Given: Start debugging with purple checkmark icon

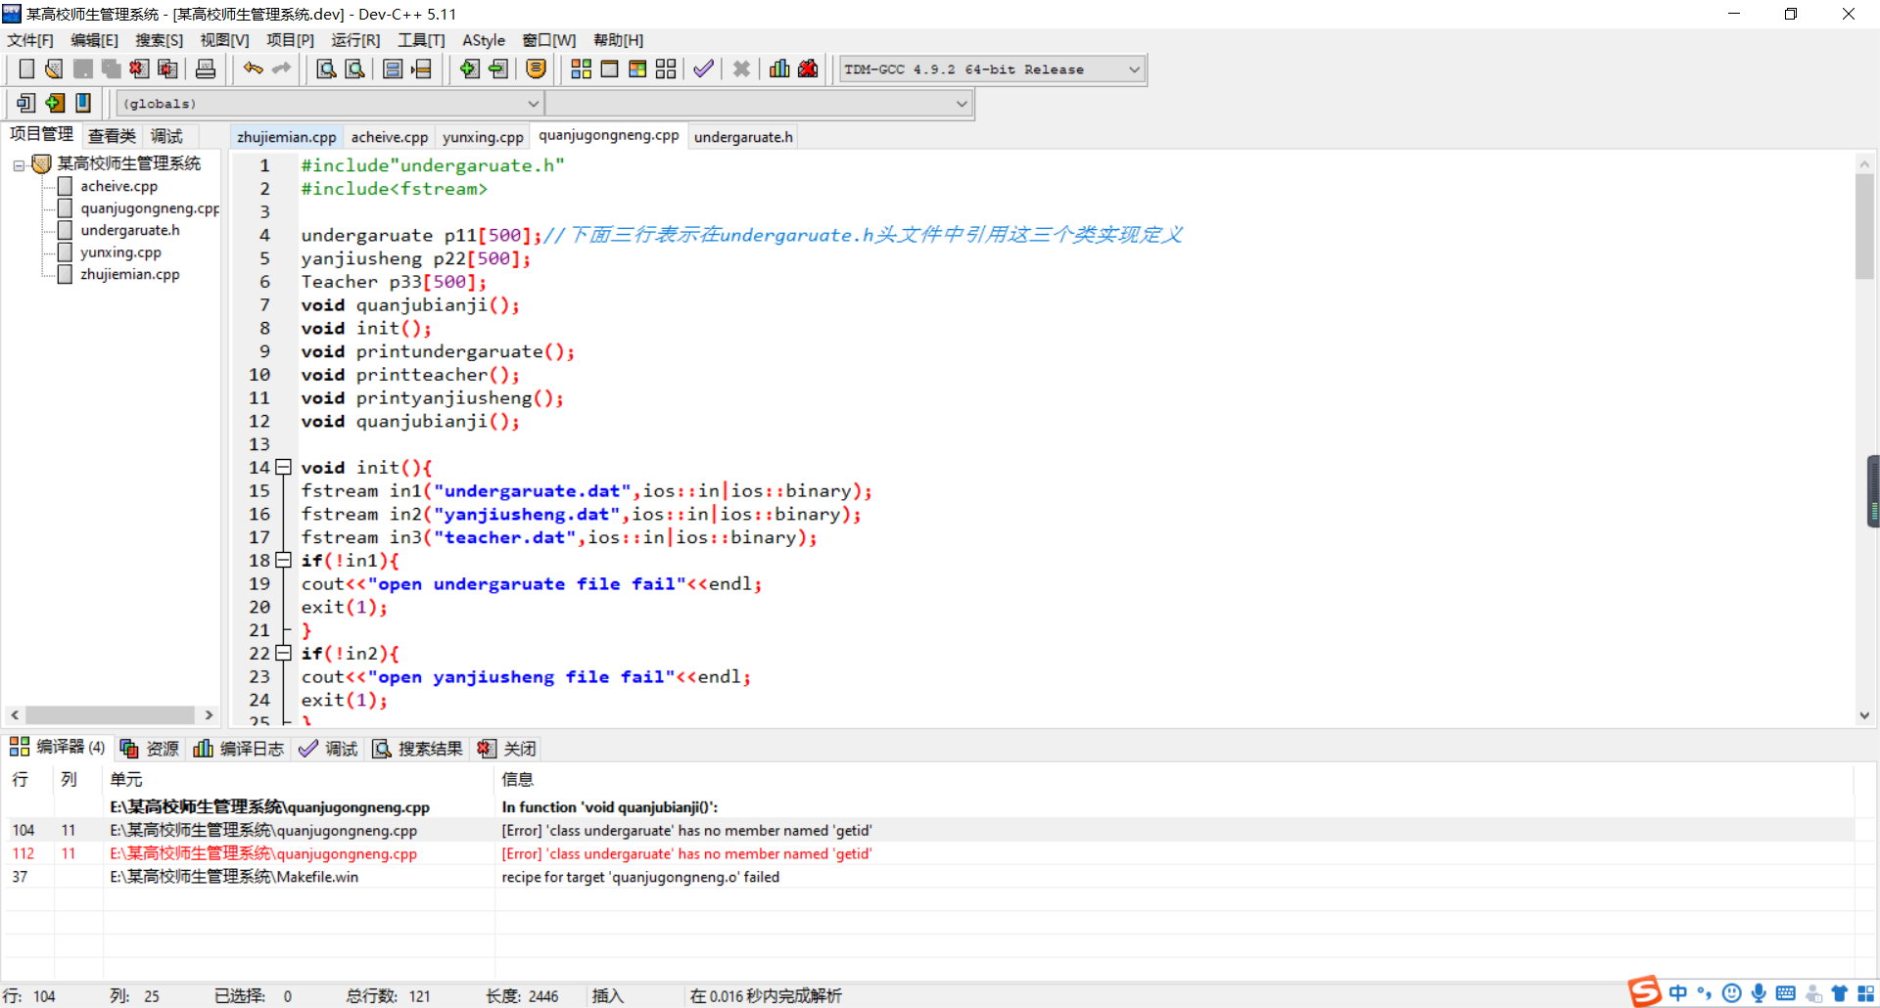Looking at the screenshot, I should click(703, 69).
